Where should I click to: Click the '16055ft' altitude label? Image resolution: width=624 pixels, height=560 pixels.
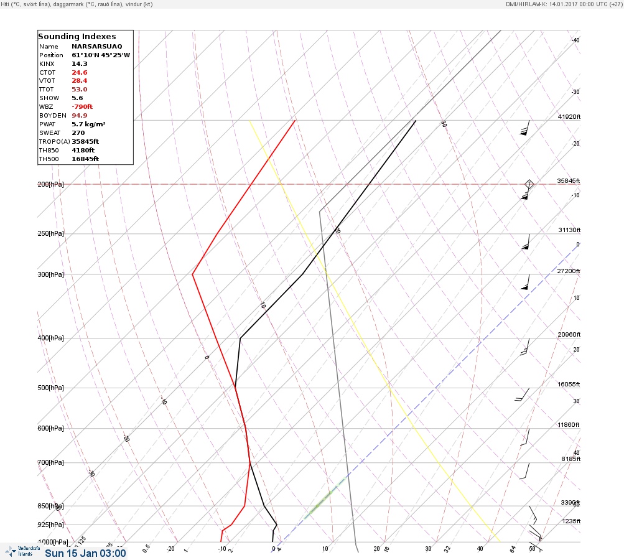coord(569,384)
